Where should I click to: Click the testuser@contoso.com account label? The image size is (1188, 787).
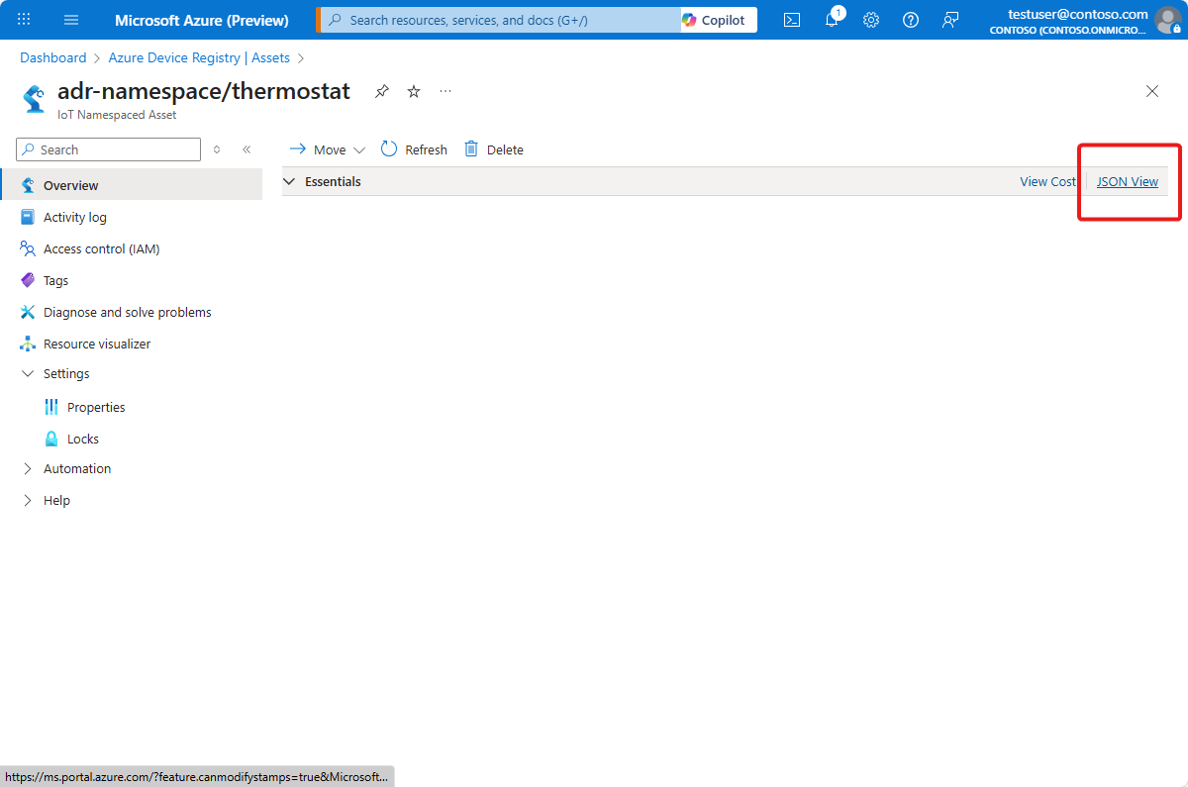point(1078,14)
